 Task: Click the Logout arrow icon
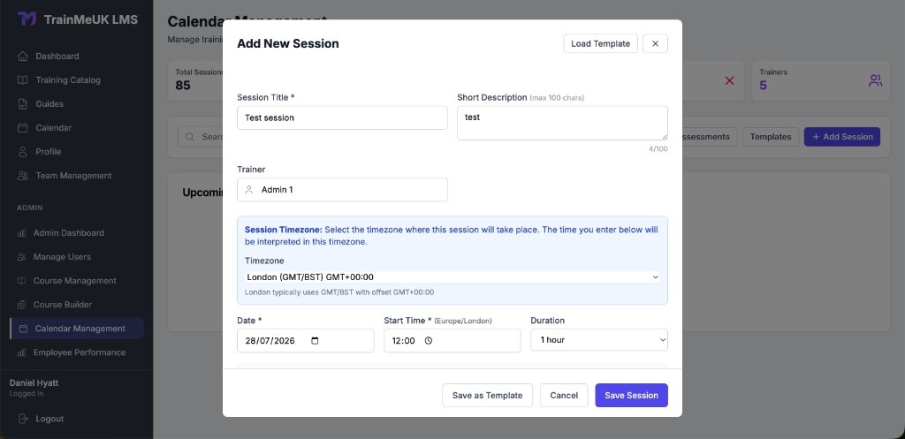(23, 419)
